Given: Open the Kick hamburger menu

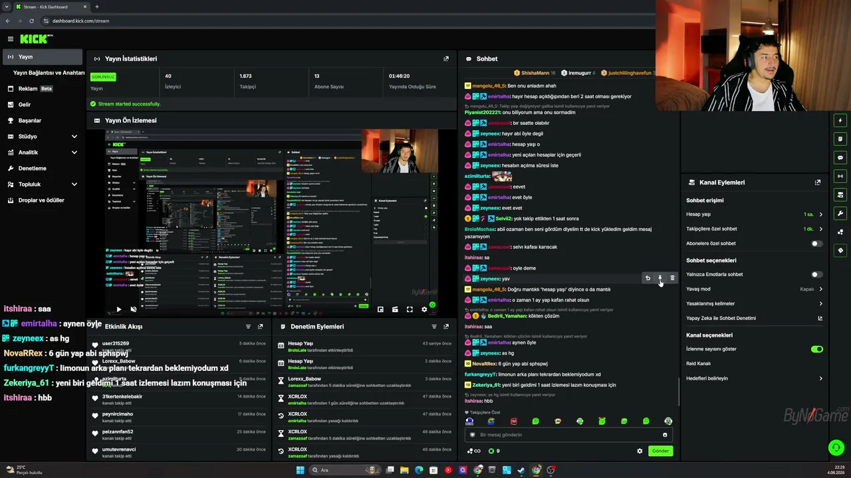Looking at the screenshot, I should pyautogui.click(x=11, y=39).
